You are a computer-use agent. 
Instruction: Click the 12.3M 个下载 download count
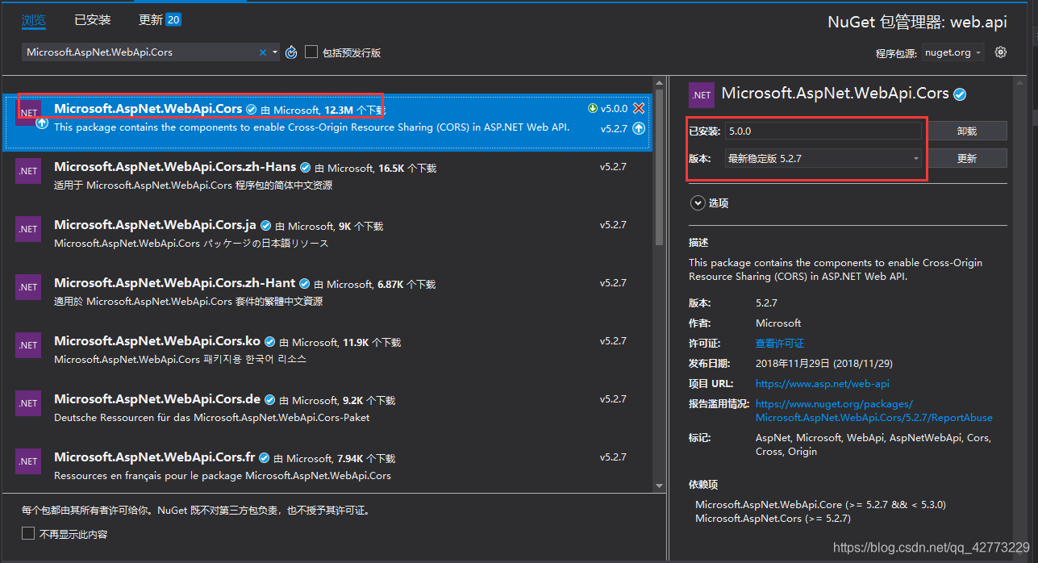pyautogui.click(x=355, y=110)
